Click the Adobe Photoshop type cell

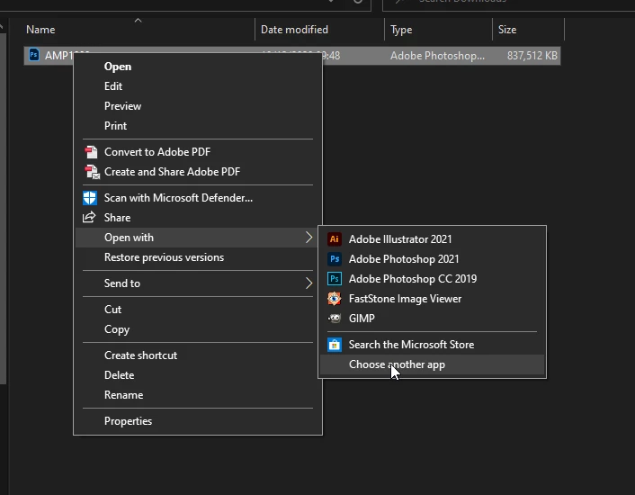437,56
